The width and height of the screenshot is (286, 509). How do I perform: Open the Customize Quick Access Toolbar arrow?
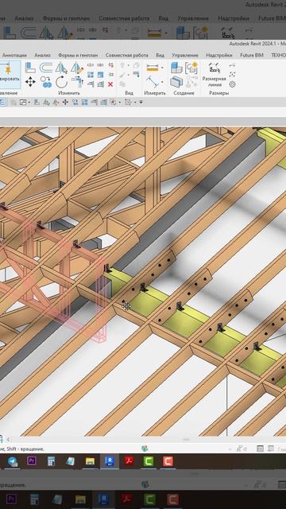click(x=141, y=103)
